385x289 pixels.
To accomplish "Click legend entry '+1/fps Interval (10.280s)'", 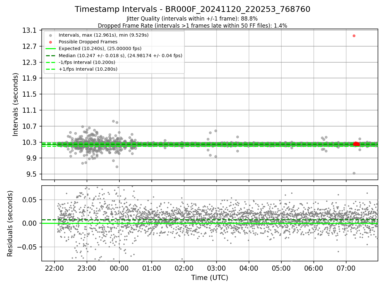I will coord(88,69).
